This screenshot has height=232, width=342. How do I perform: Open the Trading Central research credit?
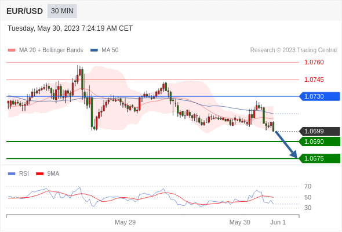coord(293,50)
